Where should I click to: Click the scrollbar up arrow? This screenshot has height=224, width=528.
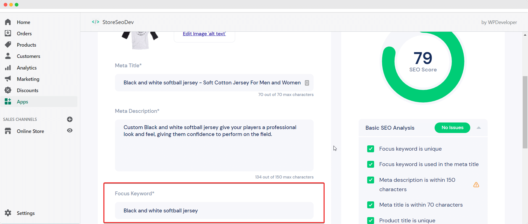pos(525,35)
